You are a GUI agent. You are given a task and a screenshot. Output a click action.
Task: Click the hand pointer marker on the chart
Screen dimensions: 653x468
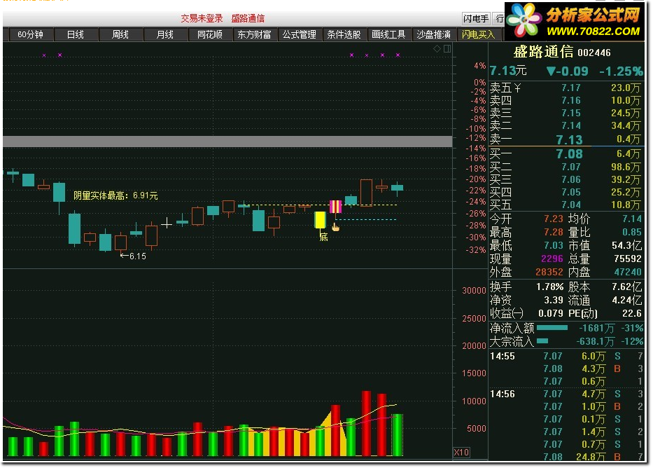pyautogui.click(x=335, y=227)
